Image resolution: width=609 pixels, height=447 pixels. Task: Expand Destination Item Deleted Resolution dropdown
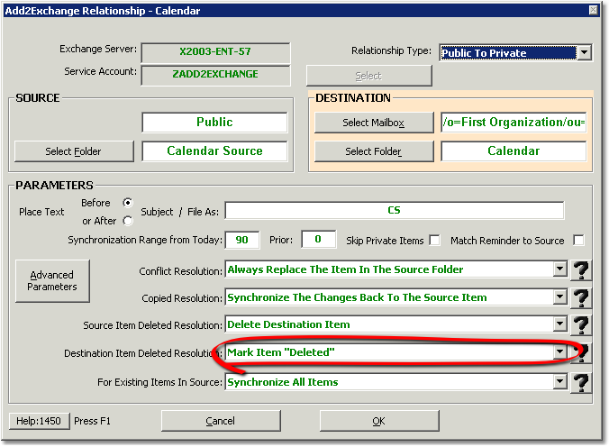coord(559,352)
